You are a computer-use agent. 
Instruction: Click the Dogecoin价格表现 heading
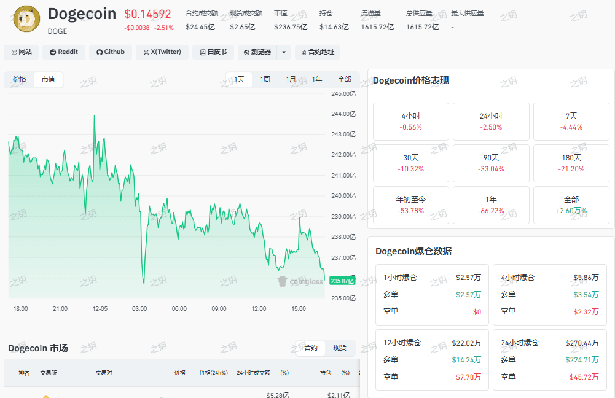410,80
